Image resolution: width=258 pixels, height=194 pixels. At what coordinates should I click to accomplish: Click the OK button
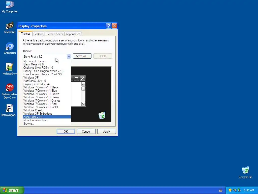pos(66,131)
